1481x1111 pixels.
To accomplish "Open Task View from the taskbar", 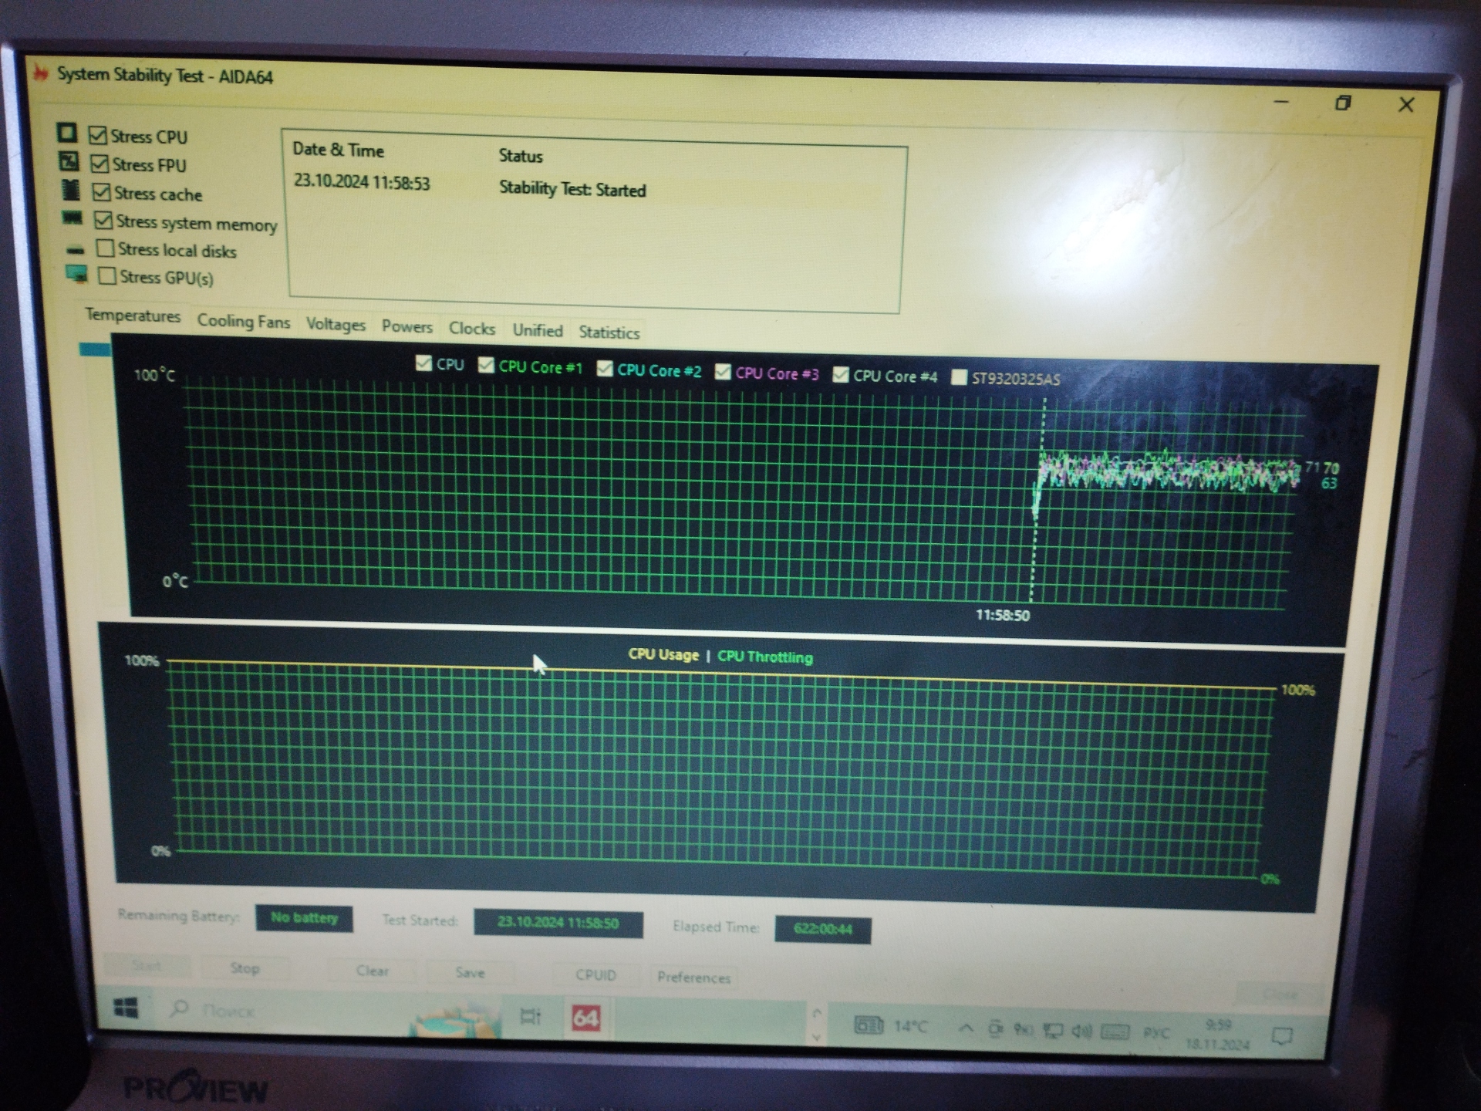I will click(531, 1016).
